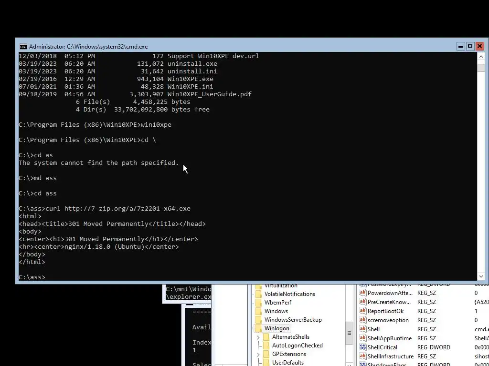
Task: Select scremoveoption registry value name
Action: (388, 320)
